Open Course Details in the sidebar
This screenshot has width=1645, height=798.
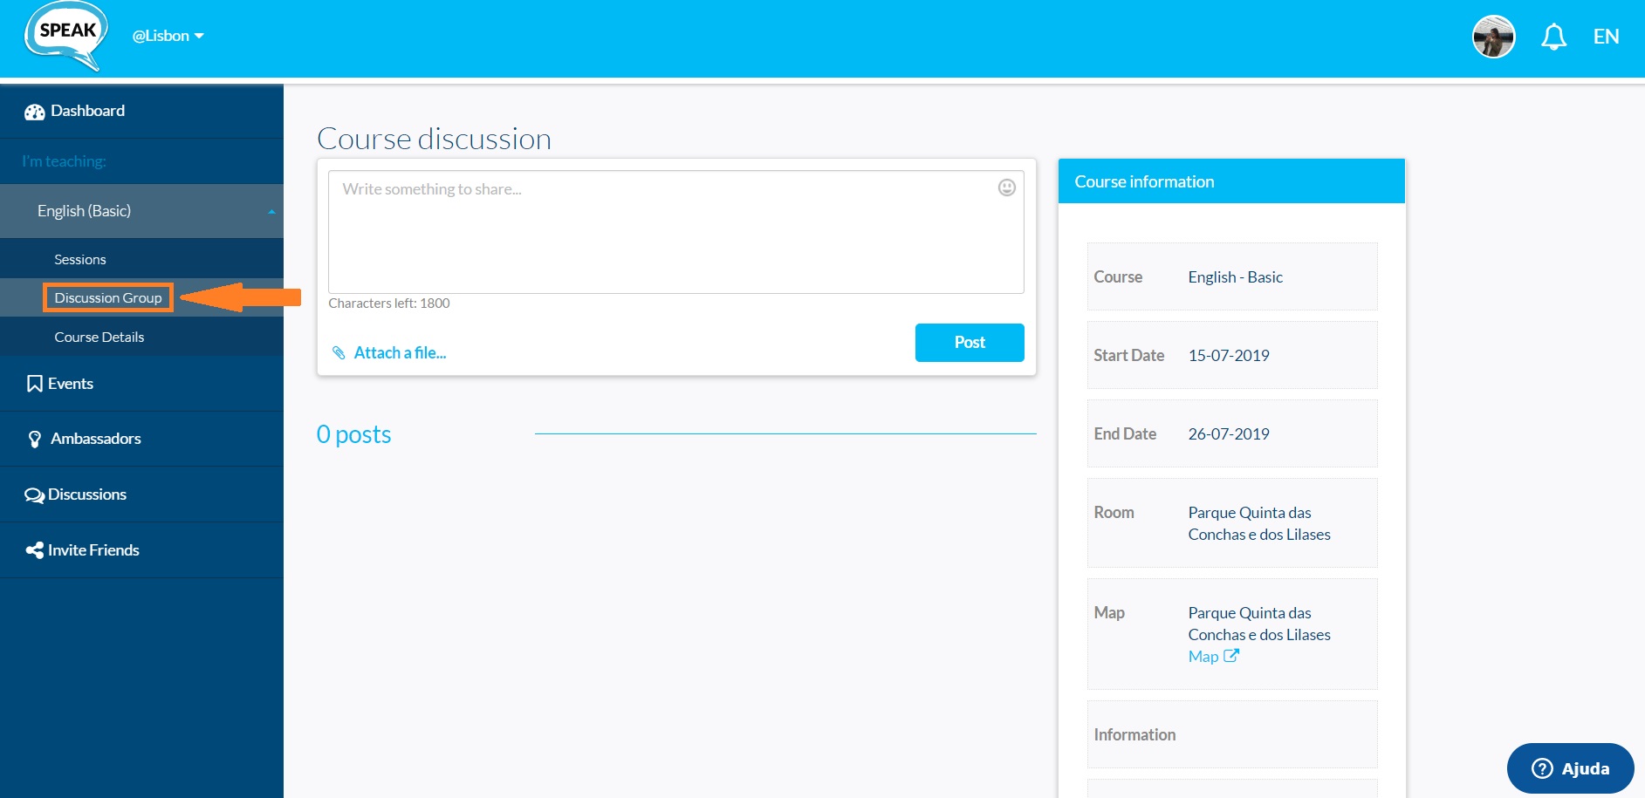99,338
